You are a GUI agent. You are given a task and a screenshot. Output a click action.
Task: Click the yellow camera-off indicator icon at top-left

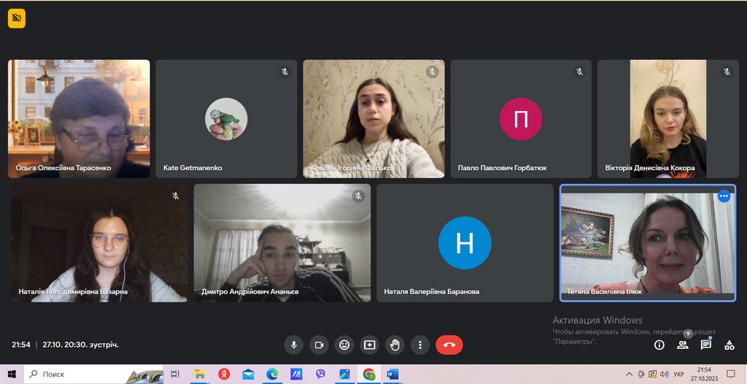[x=17, y=18]
